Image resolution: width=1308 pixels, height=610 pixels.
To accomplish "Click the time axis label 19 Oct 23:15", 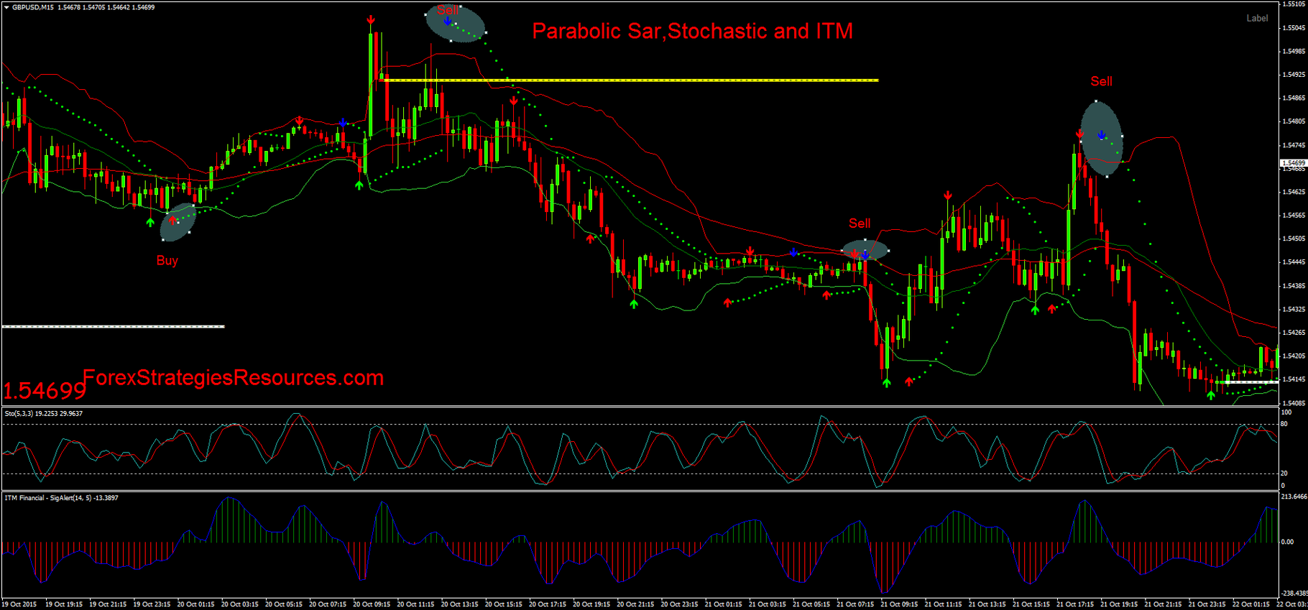I will click(x=152, y=604).
